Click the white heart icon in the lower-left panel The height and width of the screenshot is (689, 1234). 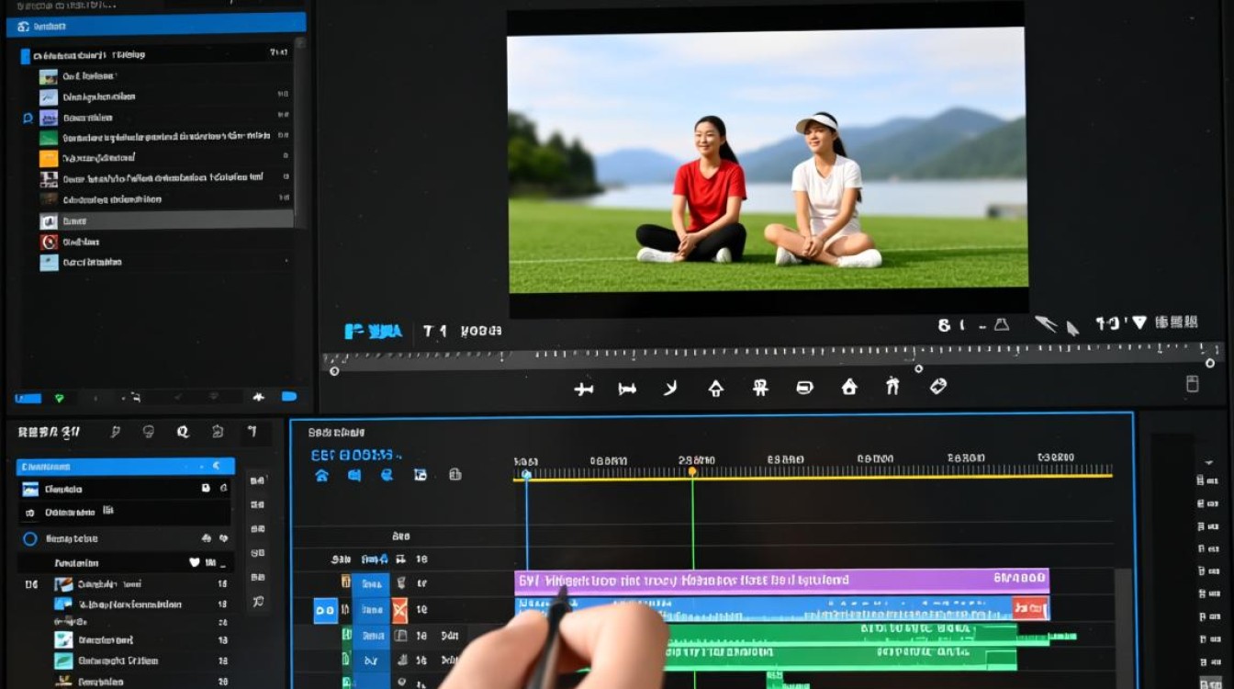pyautogui.click(x=194, y=562)
